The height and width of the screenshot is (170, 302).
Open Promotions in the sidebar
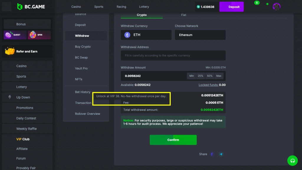tap(27, 108)
